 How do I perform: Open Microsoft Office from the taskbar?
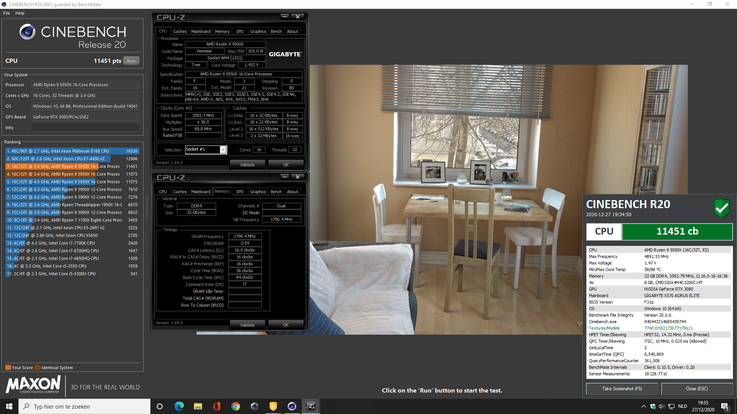pos(217,406)
